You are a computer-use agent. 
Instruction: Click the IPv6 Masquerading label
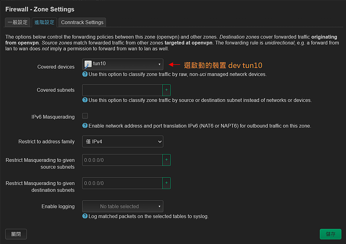point(53,117)
